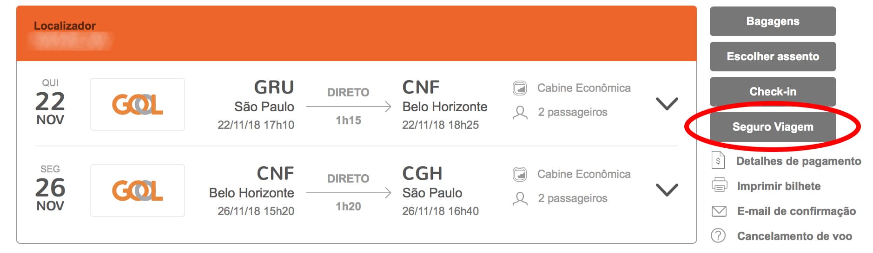Click the envelope icon for E-mail de confirmação
Viewport: 873px width, 253px height.
719,211
